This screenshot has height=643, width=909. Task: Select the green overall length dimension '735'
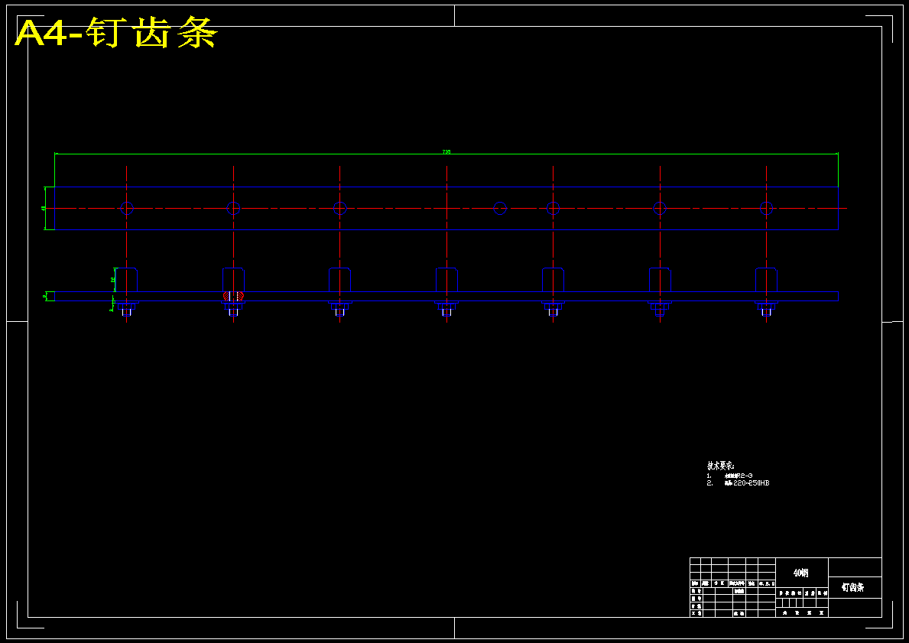coord(446,152)
